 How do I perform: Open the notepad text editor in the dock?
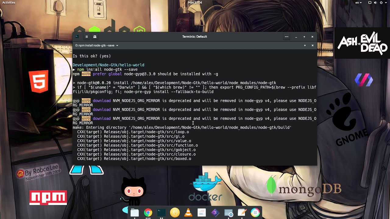point(242,213)
